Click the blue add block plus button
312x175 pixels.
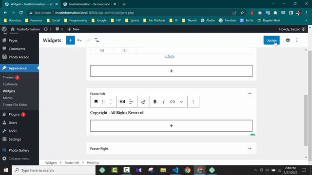tap(70, 40)
